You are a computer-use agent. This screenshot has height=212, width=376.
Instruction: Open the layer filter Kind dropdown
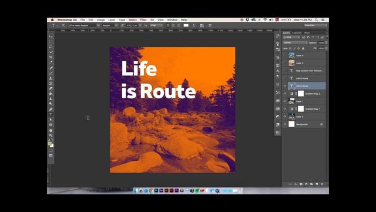pyautogui.click(x=291, y=37)
